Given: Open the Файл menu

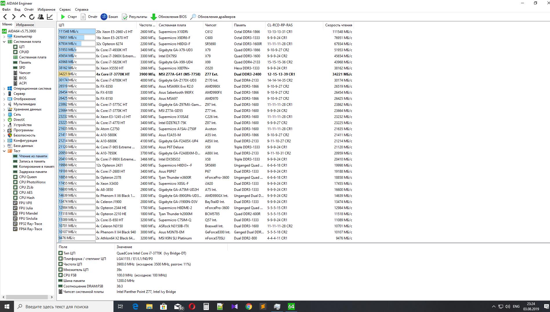Looking at the screenshot, I should [6, 10].
